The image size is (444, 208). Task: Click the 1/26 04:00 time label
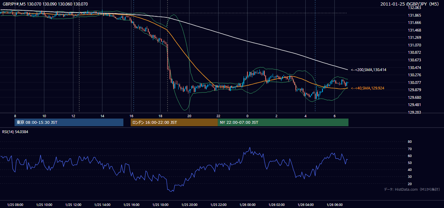(305, 205)
